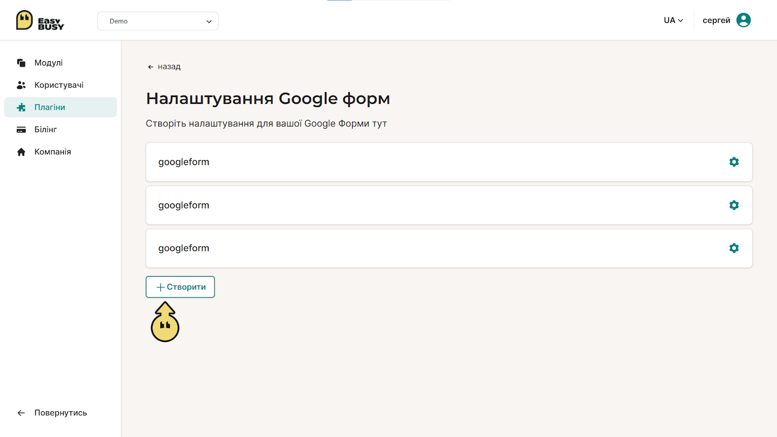Viewport: 777px width, 437px height.
Task: Click the Налаштування Google форм heading
Action: [268, 99]
